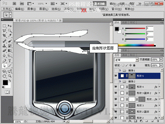Select the Healing Brush tool
This screenshot has height=124, width=165.
tap(4, 41)
